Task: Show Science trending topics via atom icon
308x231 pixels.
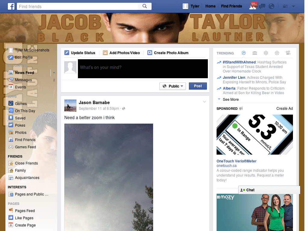Action: tap(266, 53)
